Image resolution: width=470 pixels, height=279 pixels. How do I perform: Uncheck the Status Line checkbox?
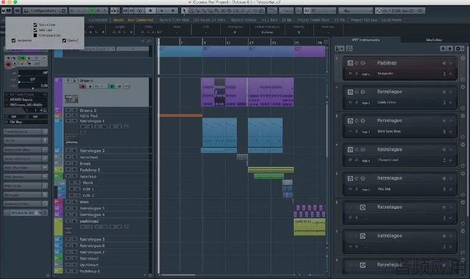tap(35, 25)
